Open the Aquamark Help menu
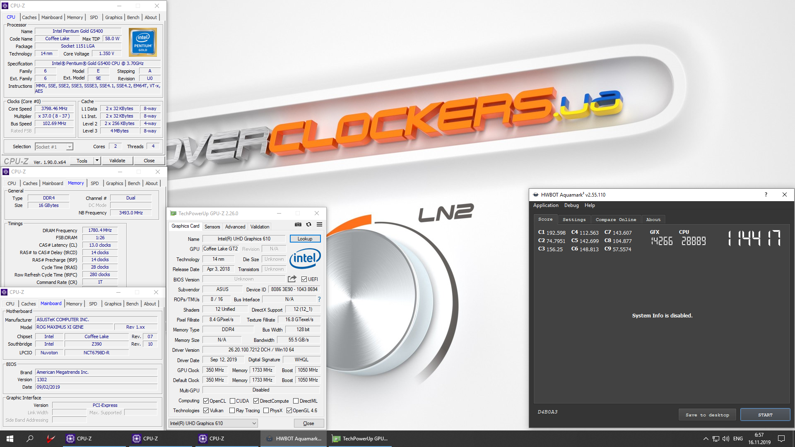Screen dimensions: 795x447 [x=590, y=205]
